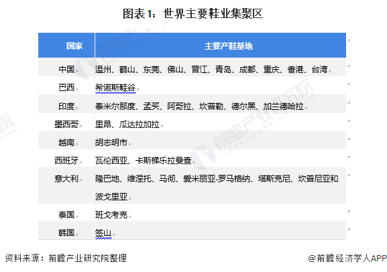This screenshot has height=272, width=387.
Task: Select the 波戈里亚 text line
Action: click(x=111, y=197)
